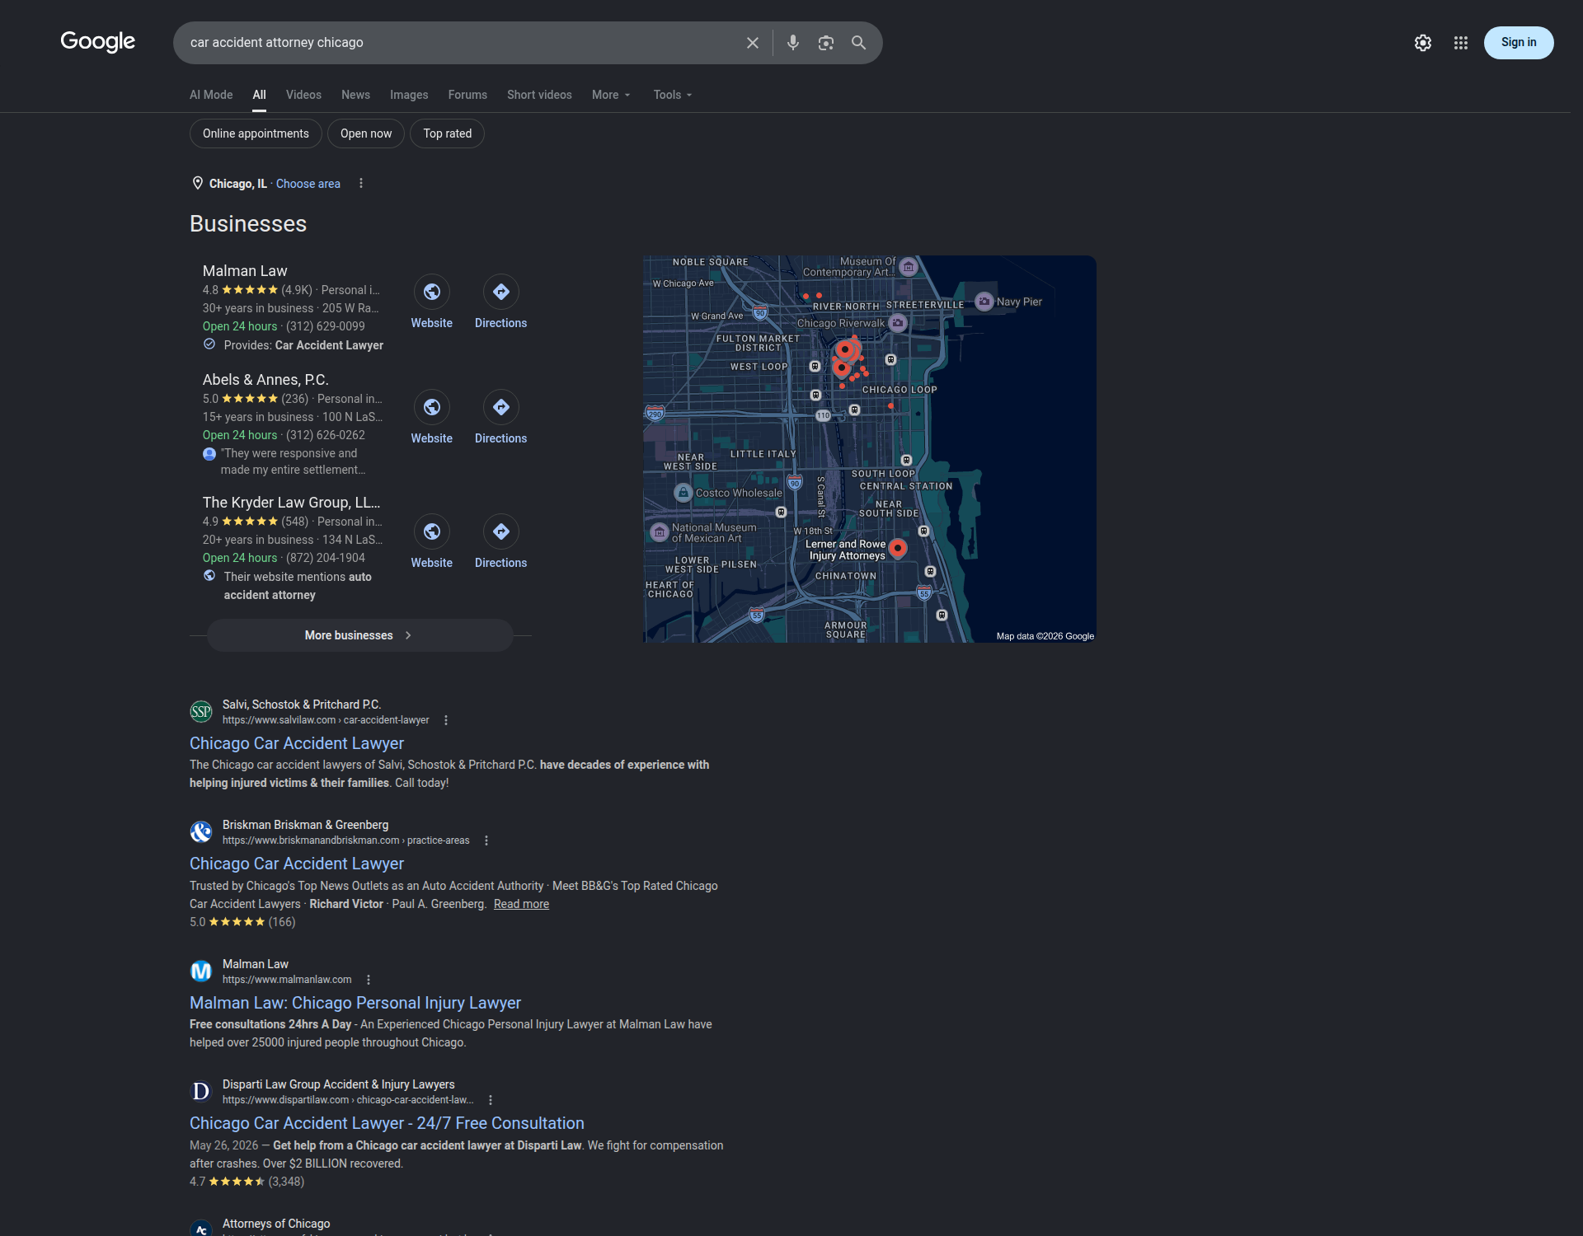The width and height of the screenshot is (1583, 1236).
Task: Toggle the Open now filter chip
Action: [x=366, y=133]
